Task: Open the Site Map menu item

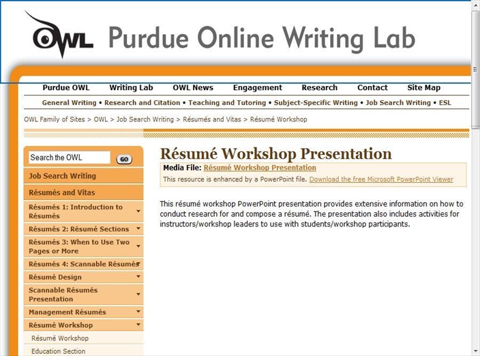Action: tap(423, 88)
